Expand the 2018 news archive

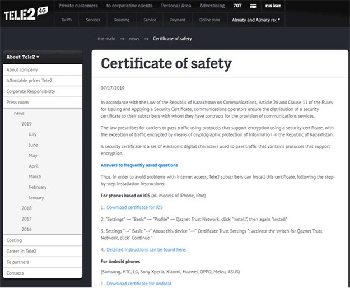pos(26,208)
